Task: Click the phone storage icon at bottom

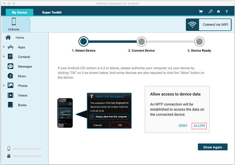Action: tap(9, 148)
